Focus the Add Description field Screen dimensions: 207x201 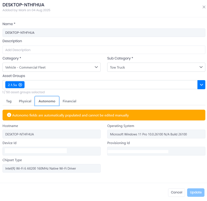pos(104,50)
